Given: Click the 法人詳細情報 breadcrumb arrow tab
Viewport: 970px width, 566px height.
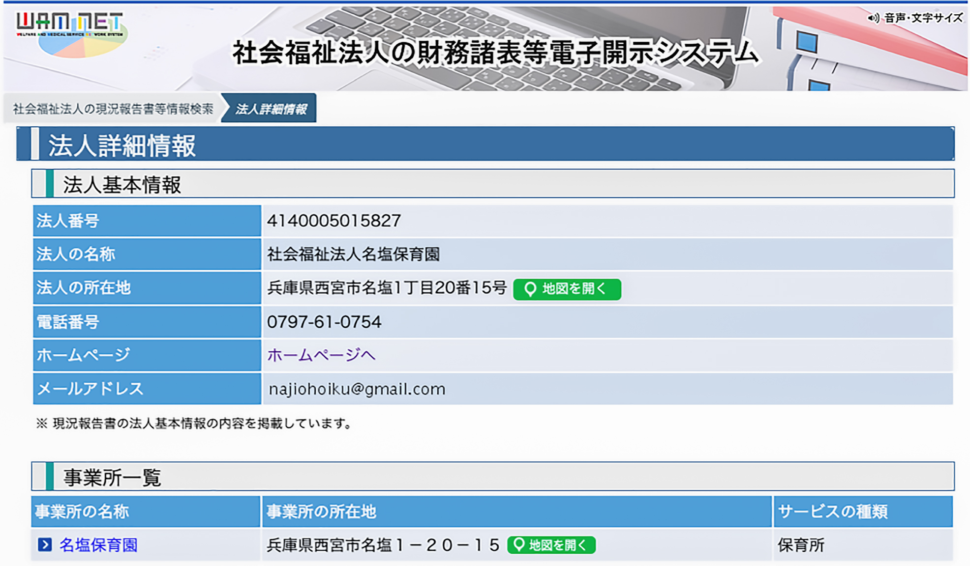Looking at the screenshot, I should pyautogui.click(x=273, y=109).
